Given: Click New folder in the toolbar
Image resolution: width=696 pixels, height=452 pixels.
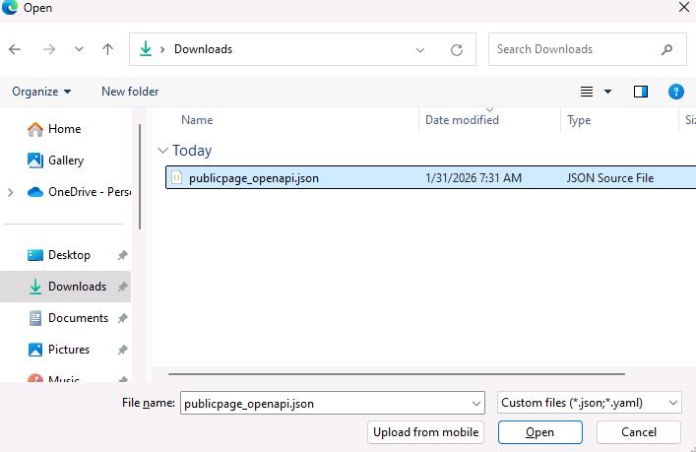Looking at the screenshot, I should click(x=130, y=92).
